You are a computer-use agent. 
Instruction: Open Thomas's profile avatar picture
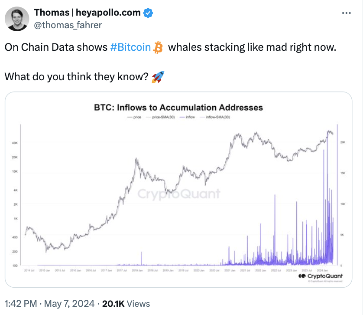click(17, 19)
